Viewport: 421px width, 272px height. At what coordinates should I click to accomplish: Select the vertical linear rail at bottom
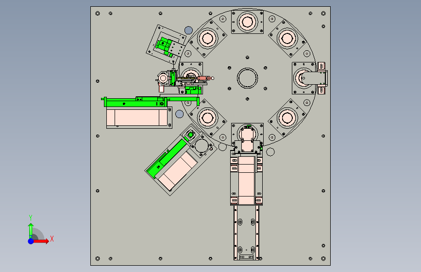[x=247, y=233]
